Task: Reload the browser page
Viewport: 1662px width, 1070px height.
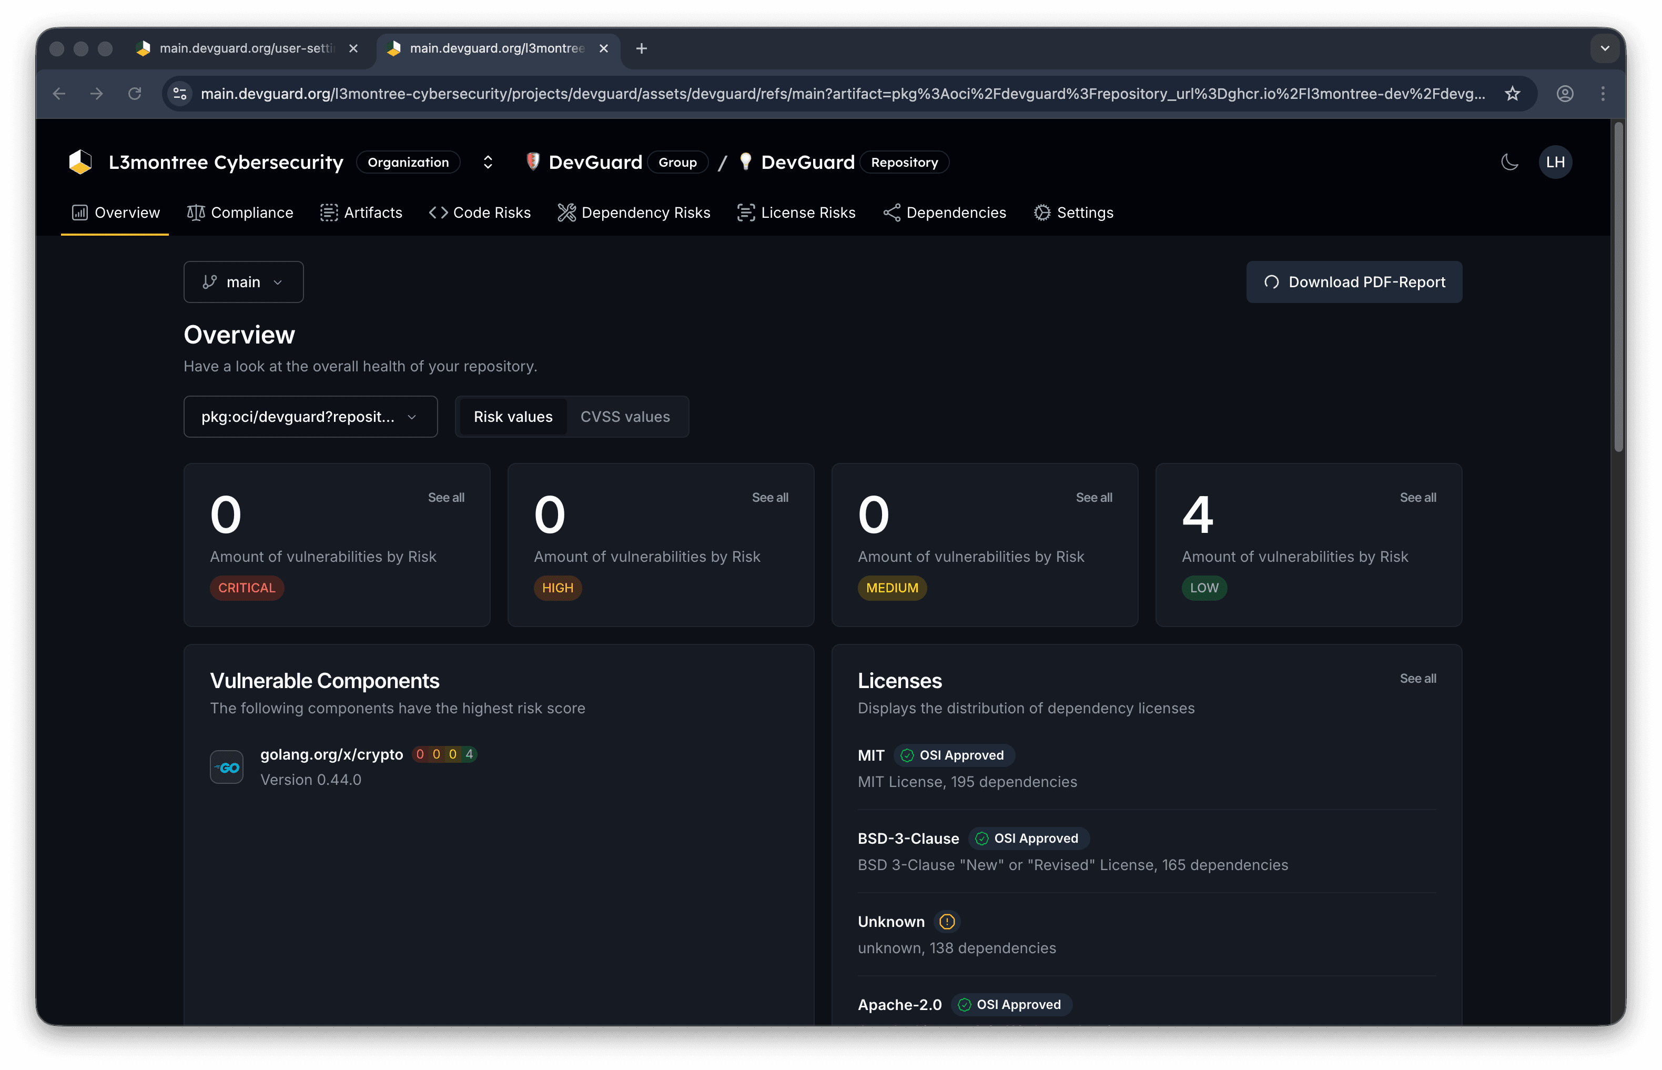Action: pyautogui.click(x=135, y=94)
